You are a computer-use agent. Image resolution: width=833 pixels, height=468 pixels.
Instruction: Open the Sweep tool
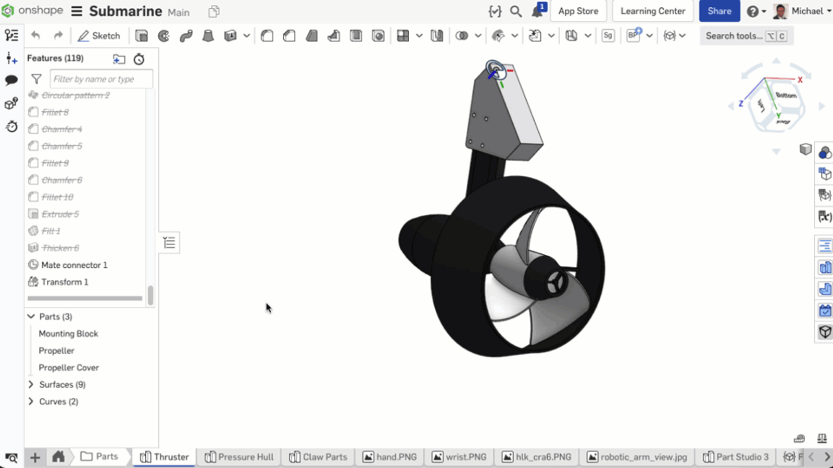pos(186,35)
